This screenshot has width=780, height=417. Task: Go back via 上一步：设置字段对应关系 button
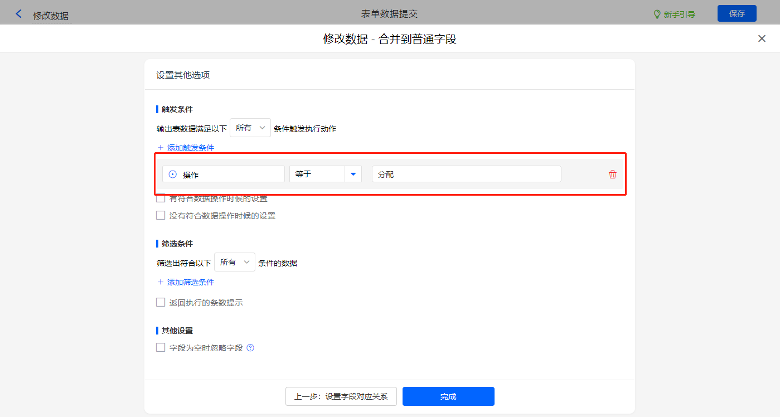(341, 396)
